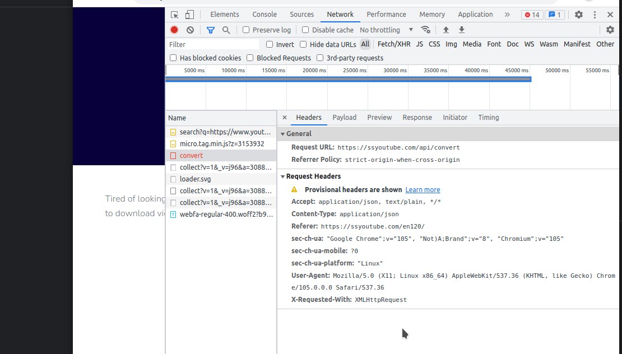Export HAR file download icon
The height and width of the screenshot is (354, 622).
click(x=462, y=30)
